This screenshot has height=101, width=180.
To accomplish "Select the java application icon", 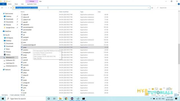I will coord(22,42).
